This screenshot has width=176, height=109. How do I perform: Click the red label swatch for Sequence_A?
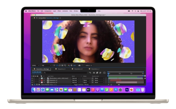point(42,80)
